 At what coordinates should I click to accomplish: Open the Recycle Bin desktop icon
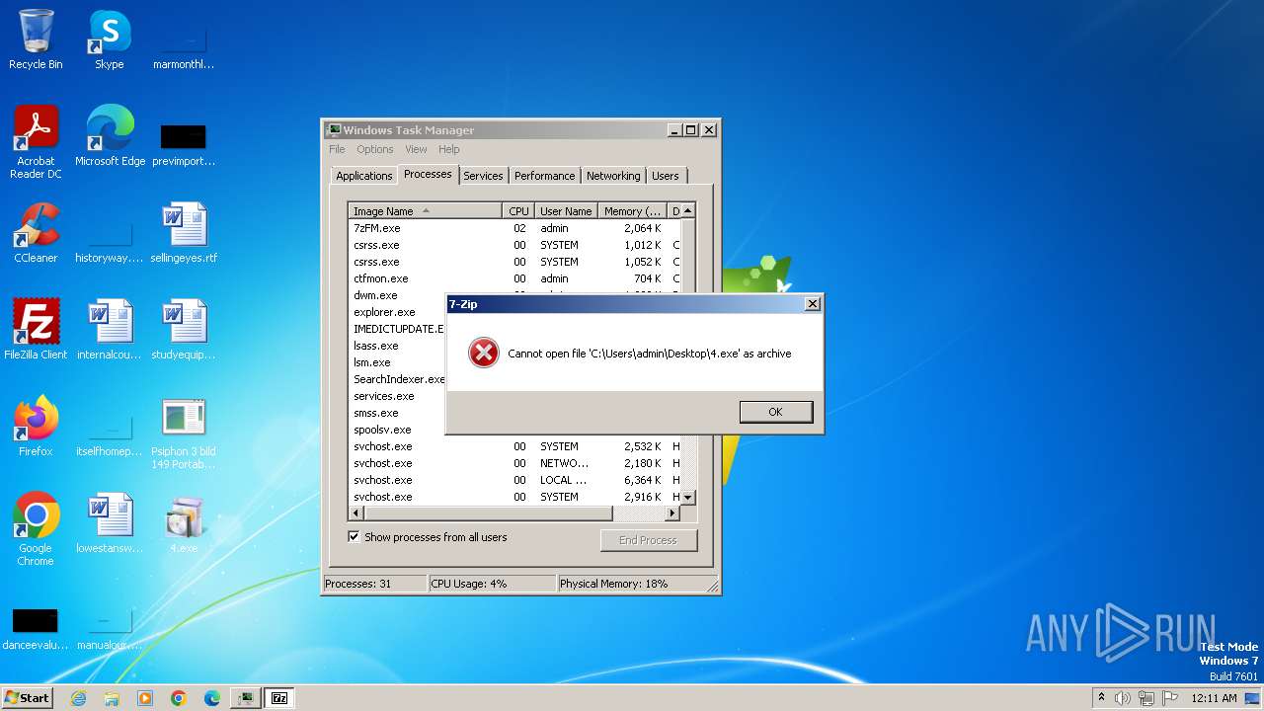36,39
